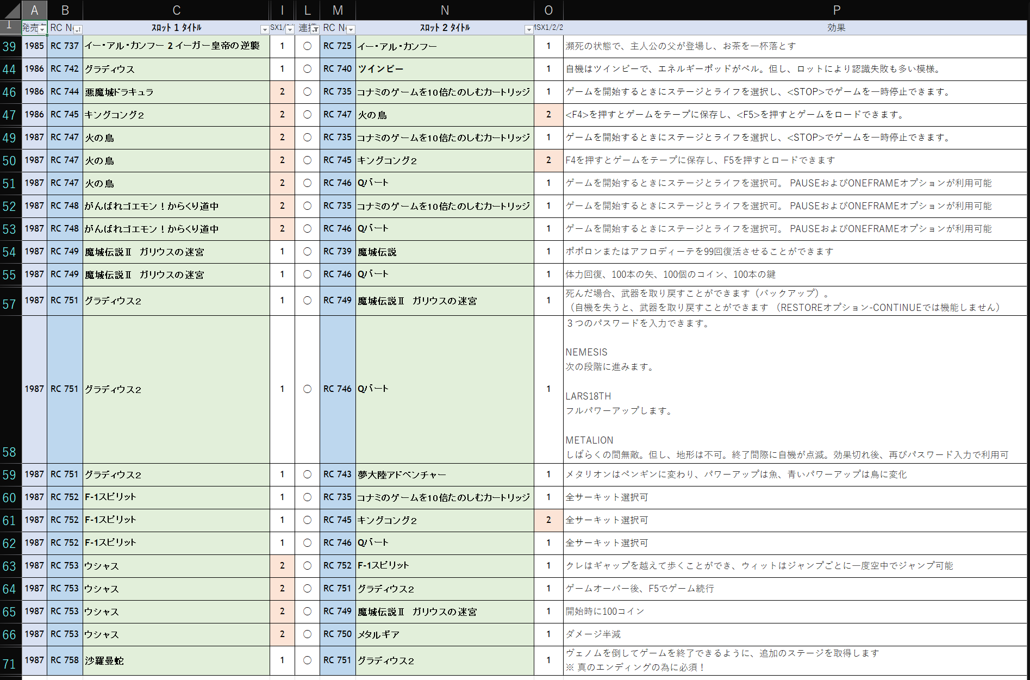Screen dimensions: 1030x680
Task: Select column B header
Action: pos(65,10)
